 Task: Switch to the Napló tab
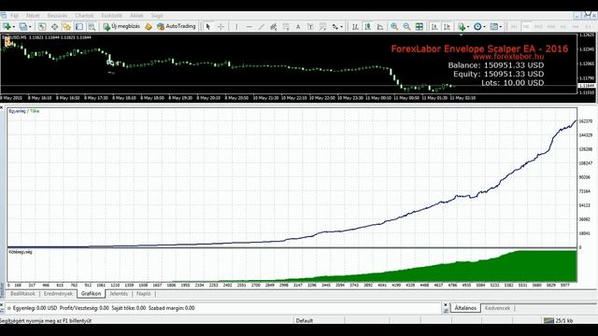pos(143,294)
